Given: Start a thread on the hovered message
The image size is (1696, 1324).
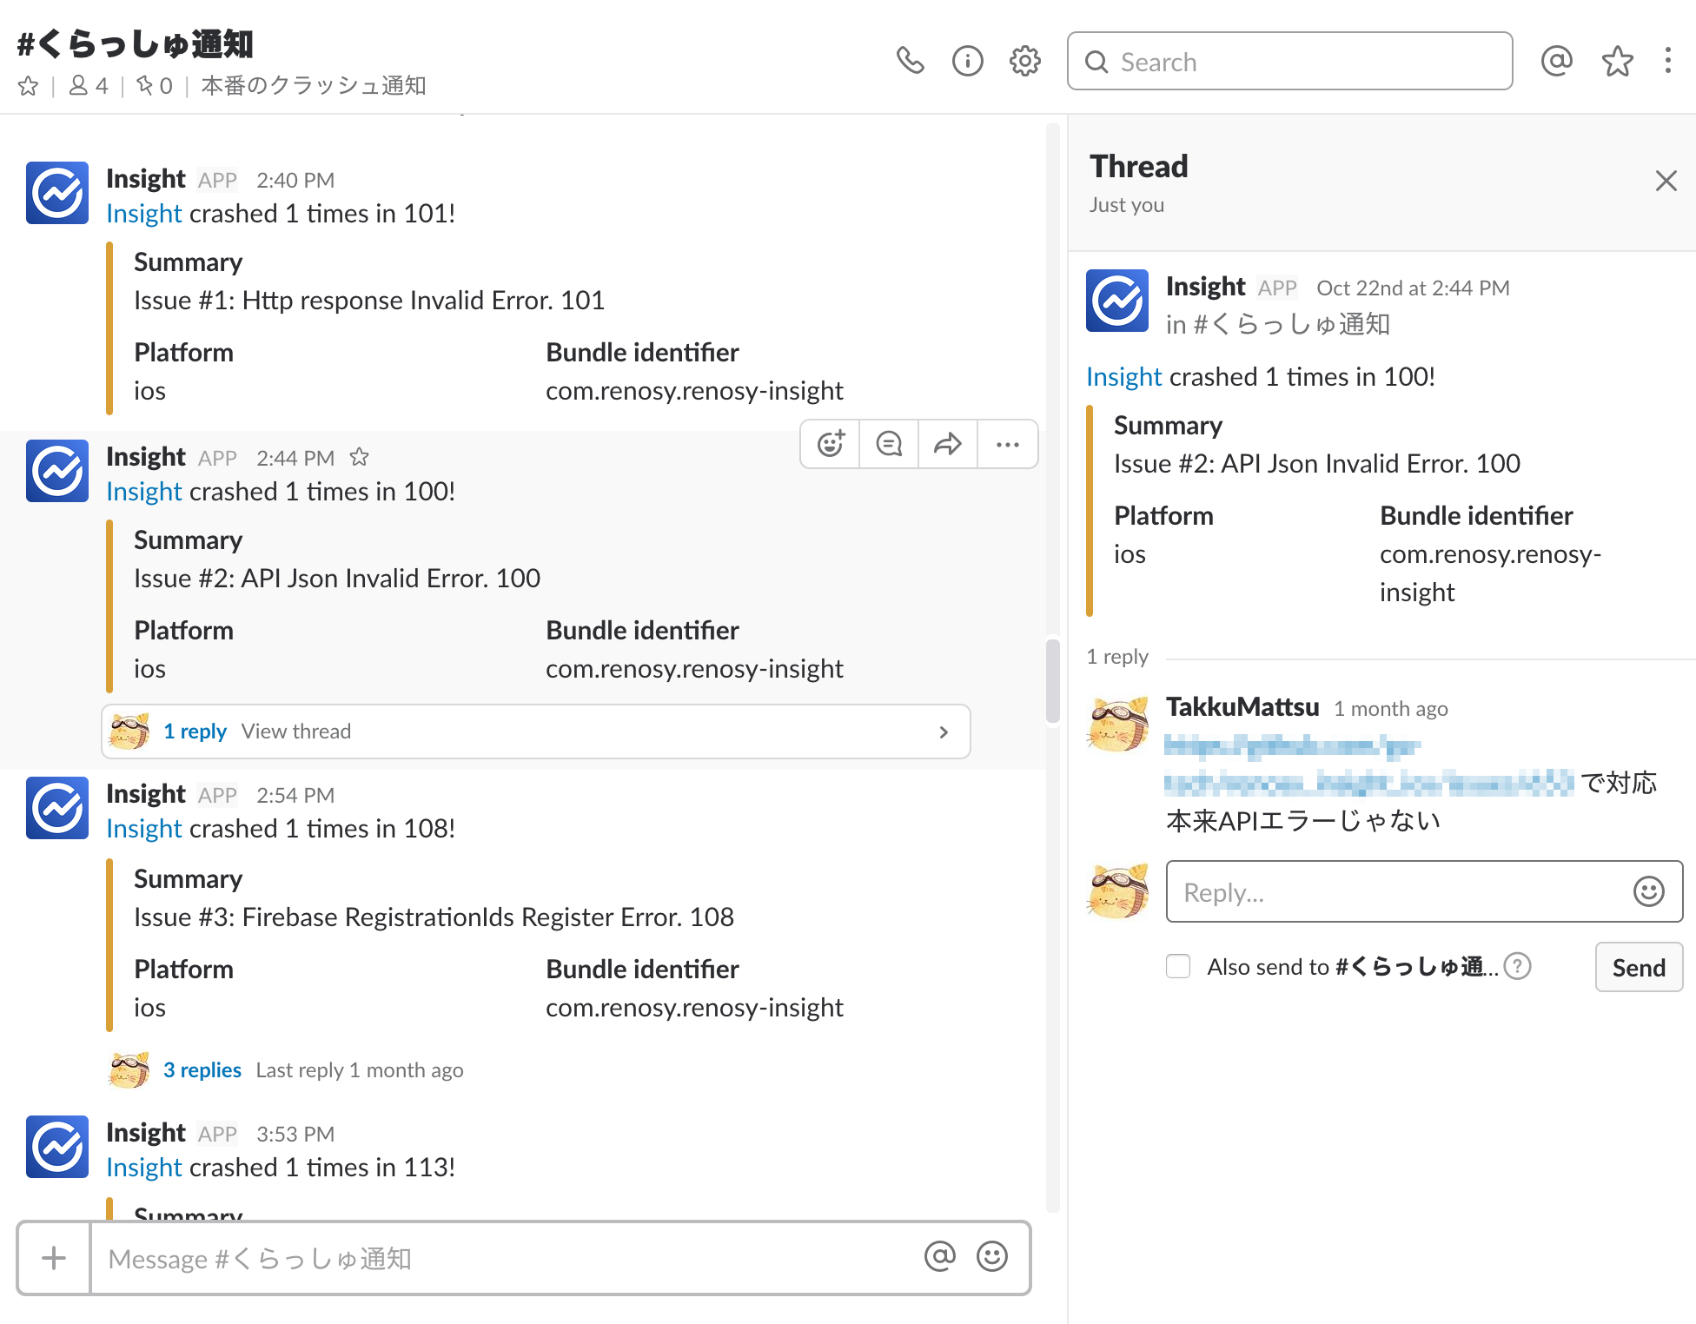Looking at the screenshot, I should tap(889, 444).
